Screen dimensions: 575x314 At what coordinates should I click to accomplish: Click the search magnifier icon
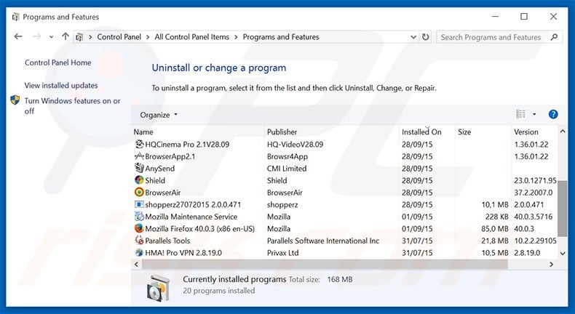[554, 37]
